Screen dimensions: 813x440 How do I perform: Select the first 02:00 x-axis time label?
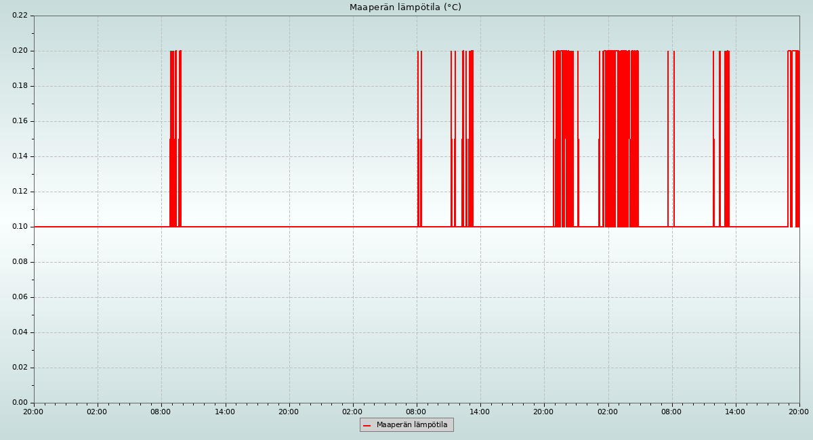click(x=98, y=412)
